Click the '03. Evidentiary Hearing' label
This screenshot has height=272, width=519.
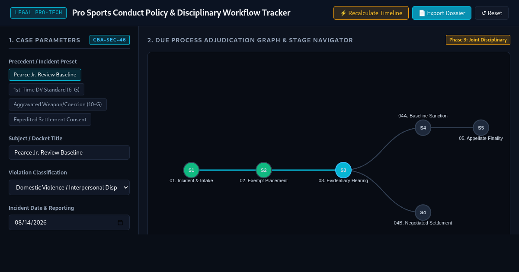pyautogui.click(x=343, y=180)
